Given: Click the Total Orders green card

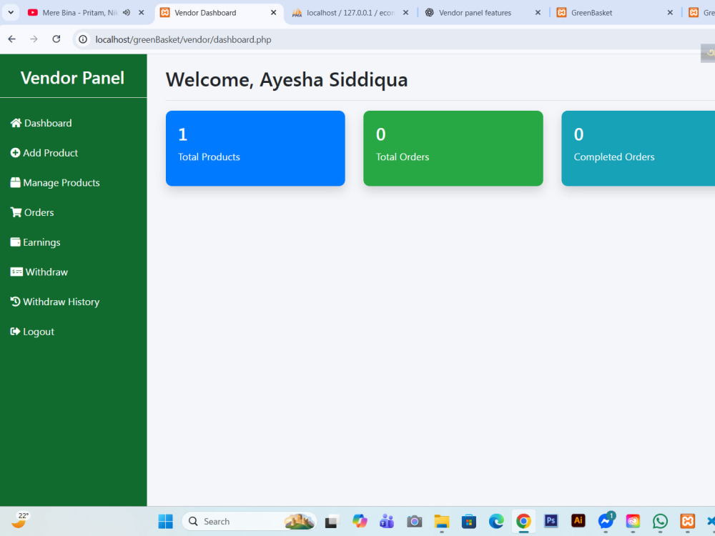Looking at the screenshot, I should (x=453, y=148).
